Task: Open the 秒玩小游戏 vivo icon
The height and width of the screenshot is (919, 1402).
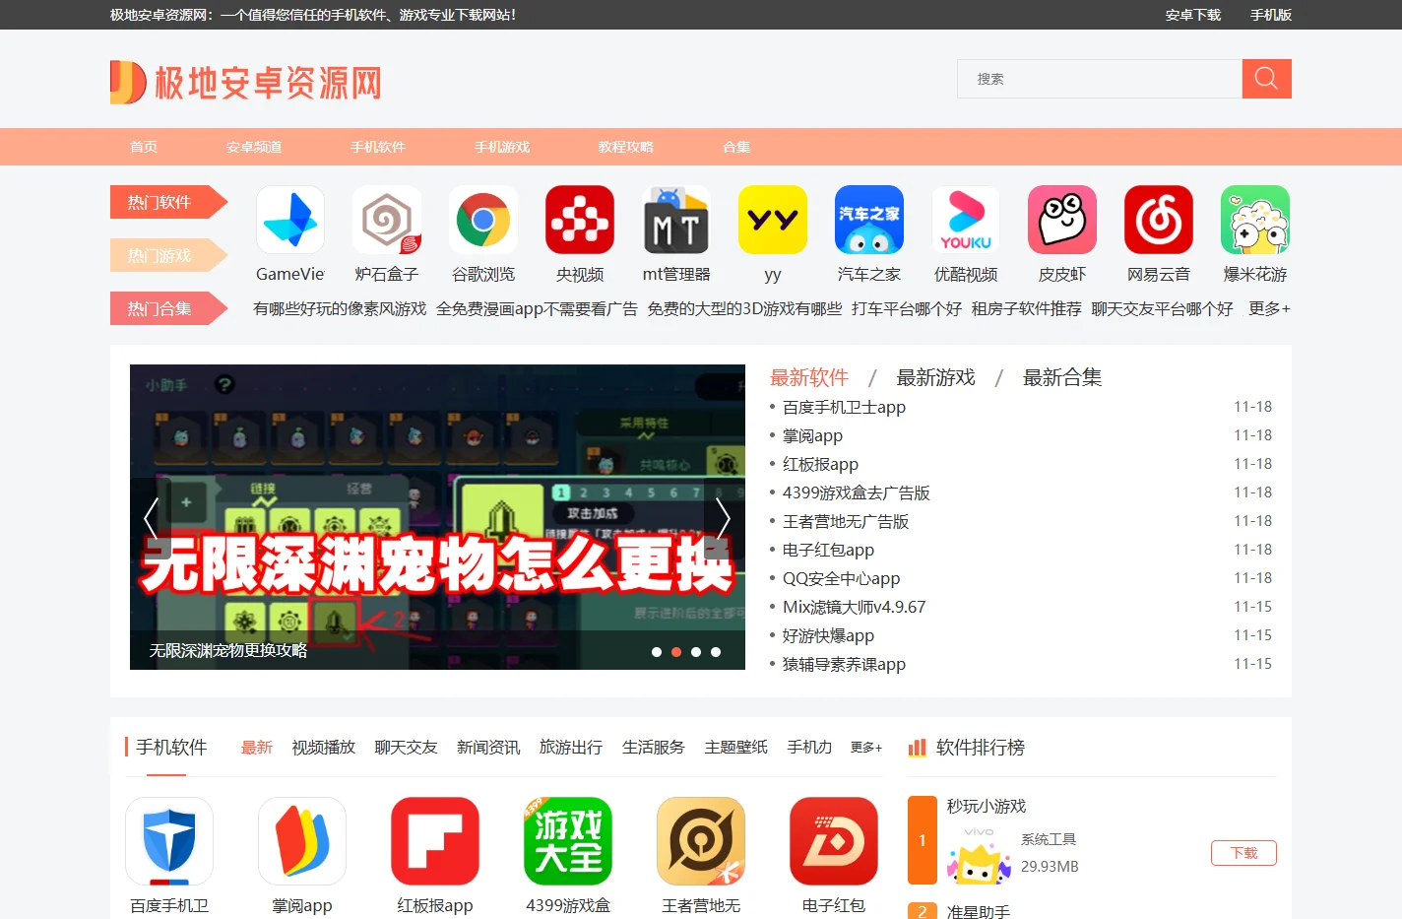Action: [x=979, y=854]
